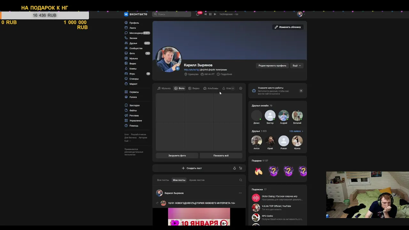Open the media tabs settings gear
409x230 pixels.
[x=241, y=88]
